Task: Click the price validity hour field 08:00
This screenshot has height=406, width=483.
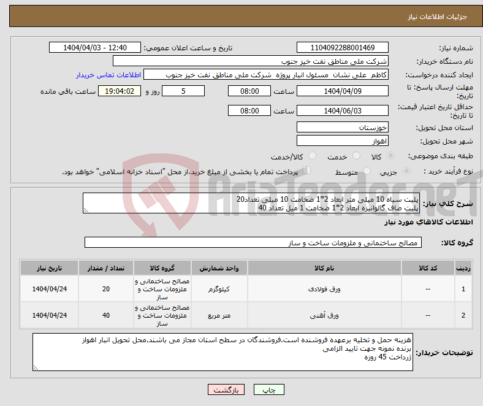Action: [249, 110]
